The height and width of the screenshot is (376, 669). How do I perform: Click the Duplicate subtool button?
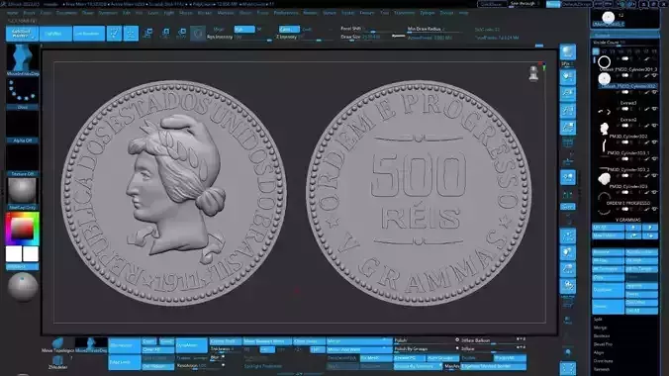pos(608,290)
